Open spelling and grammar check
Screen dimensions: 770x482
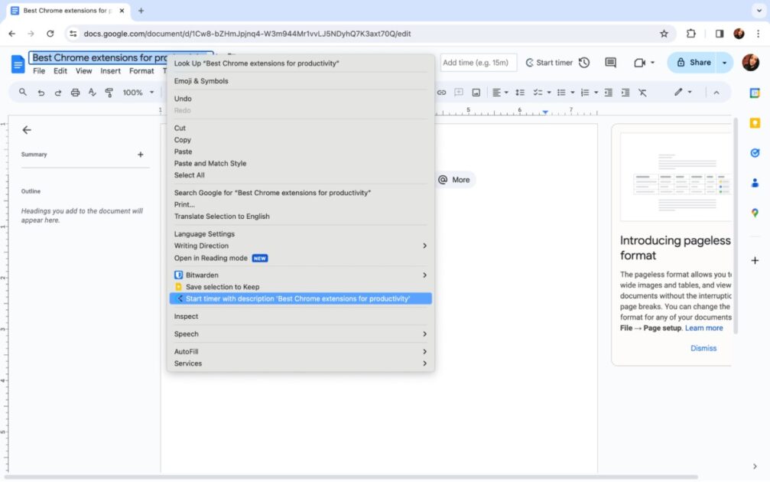92,92
